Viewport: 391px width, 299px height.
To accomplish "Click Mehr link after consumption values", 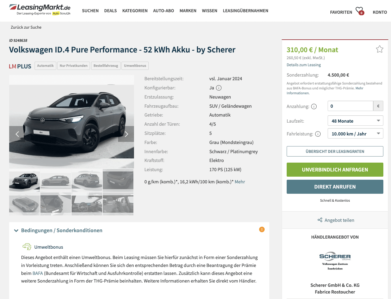I will click(x=240, y=182).
